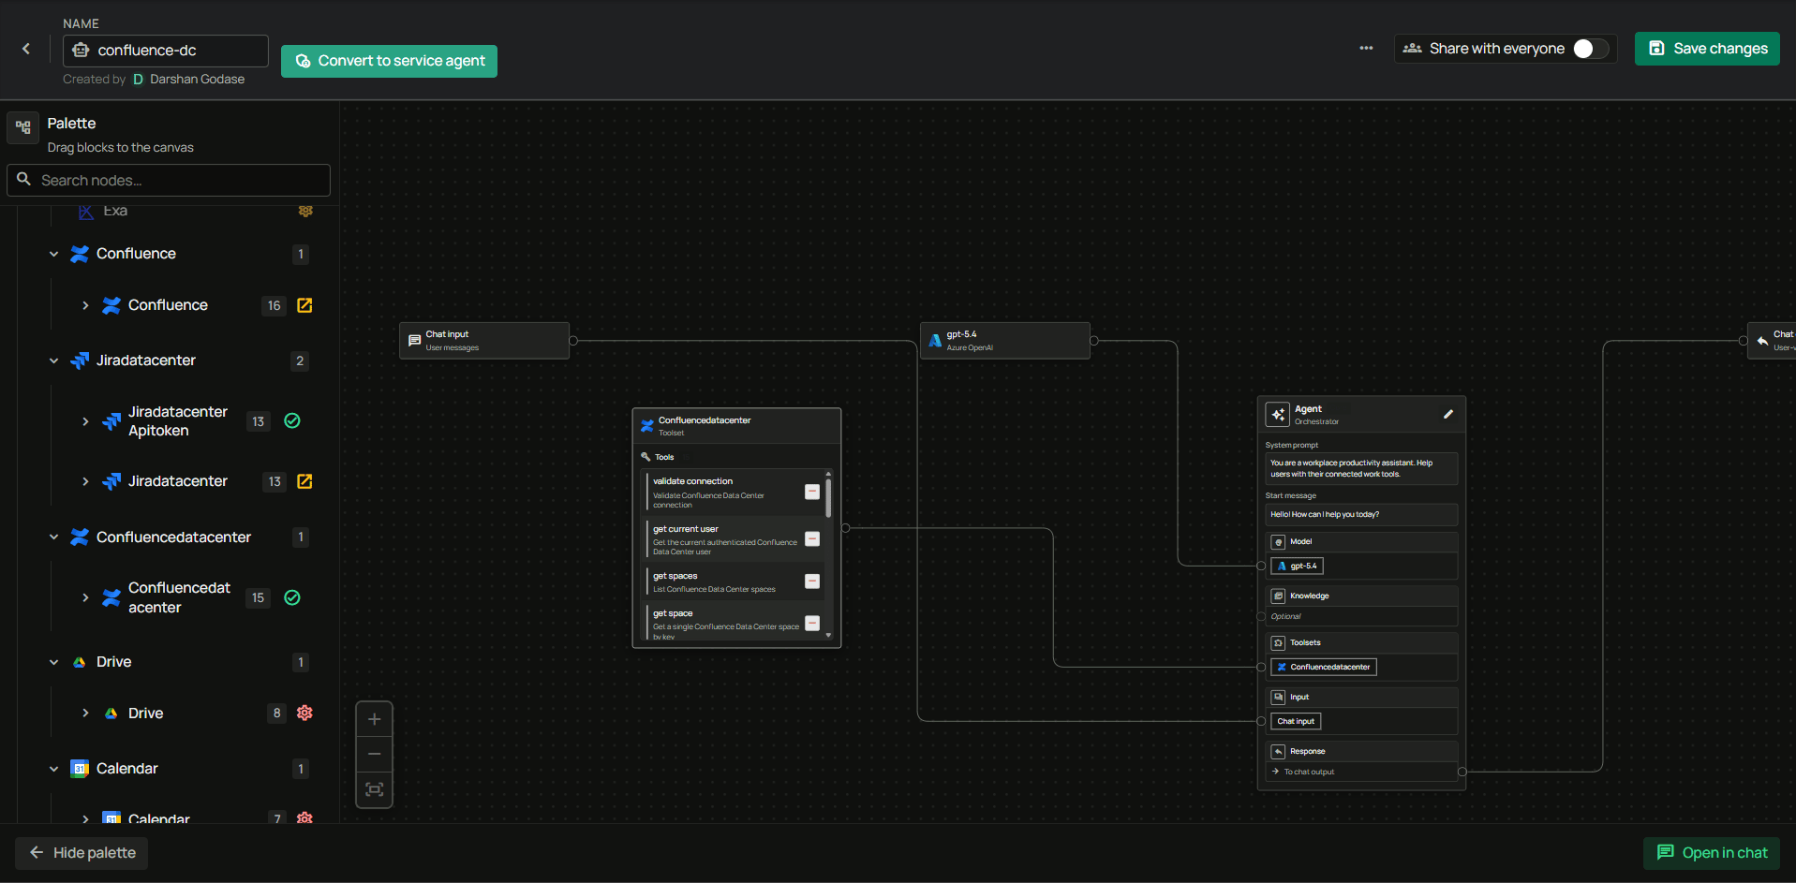
Task: Click the Knowledge section icon in Agent
Action: click(x=1278, y=596)
